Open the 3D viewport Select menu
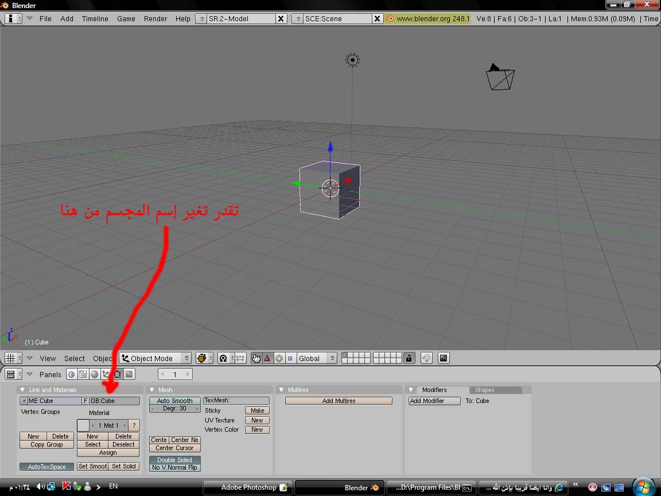Image resolution: width=661 pixels, height=496 pixels. pyautogui.click(x=74, y=358)
